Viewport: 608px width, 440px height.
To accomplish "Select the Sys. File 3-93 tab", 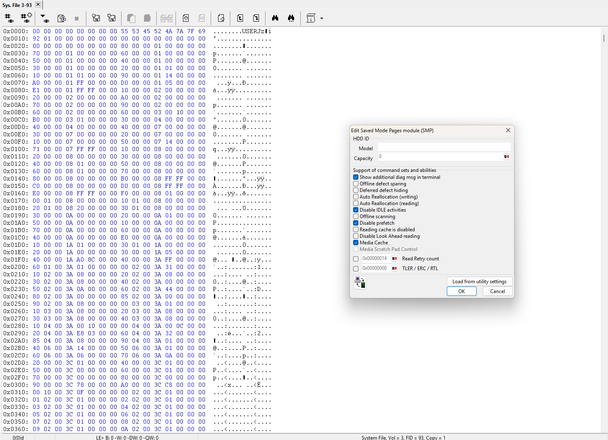I will pyautogui.click(x=17, y=5).
